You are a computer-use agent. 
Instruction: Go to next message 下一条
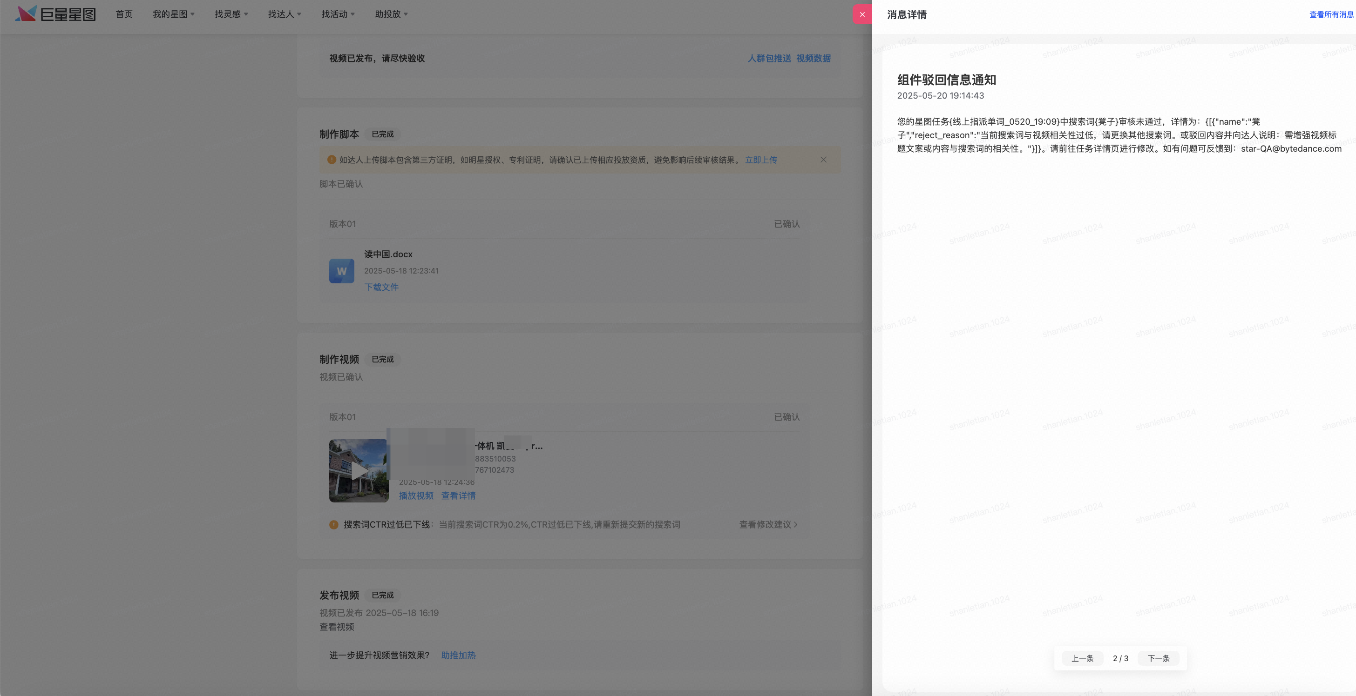pos(1159,658)
